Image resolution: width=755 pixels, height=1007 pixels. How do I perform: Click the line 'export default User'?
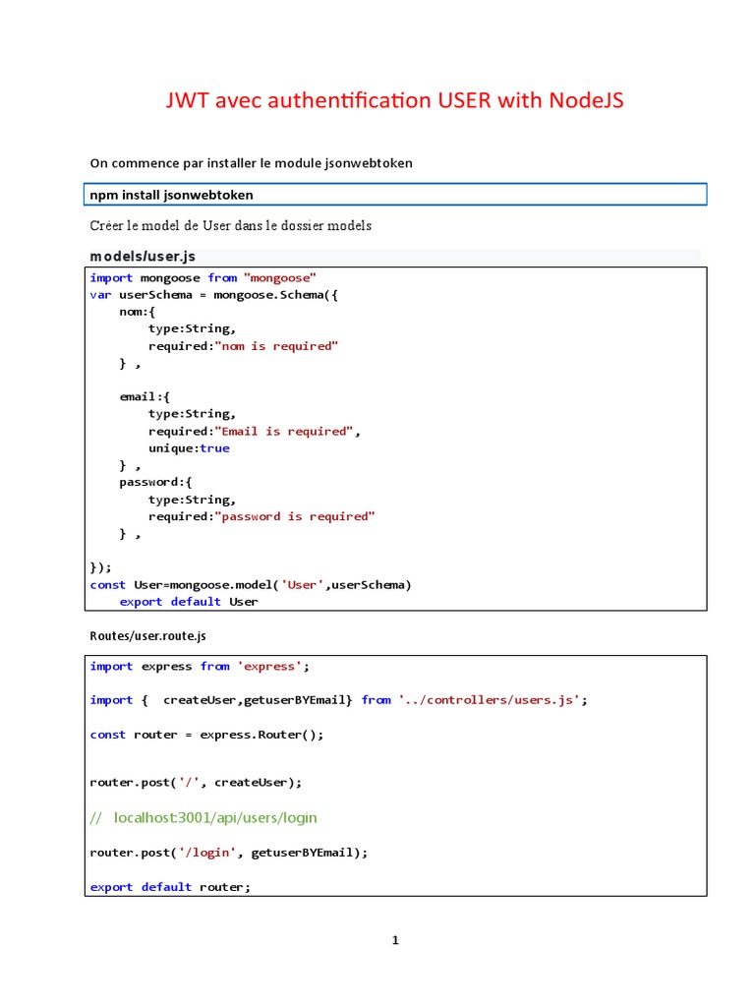pos(189,602)
